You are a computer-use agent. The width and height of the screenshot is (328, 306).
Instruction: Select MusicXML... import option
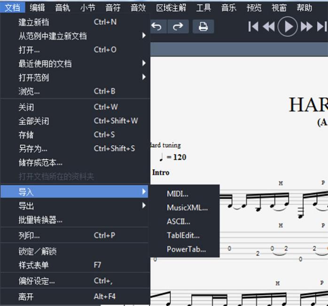187,208
